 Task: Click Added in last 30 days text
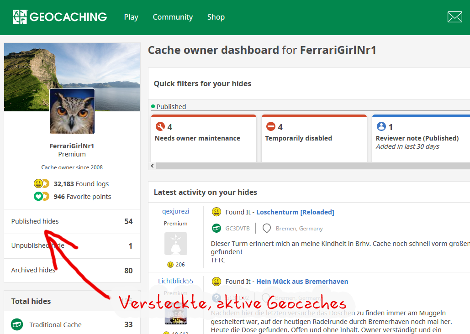click(407, 146)
